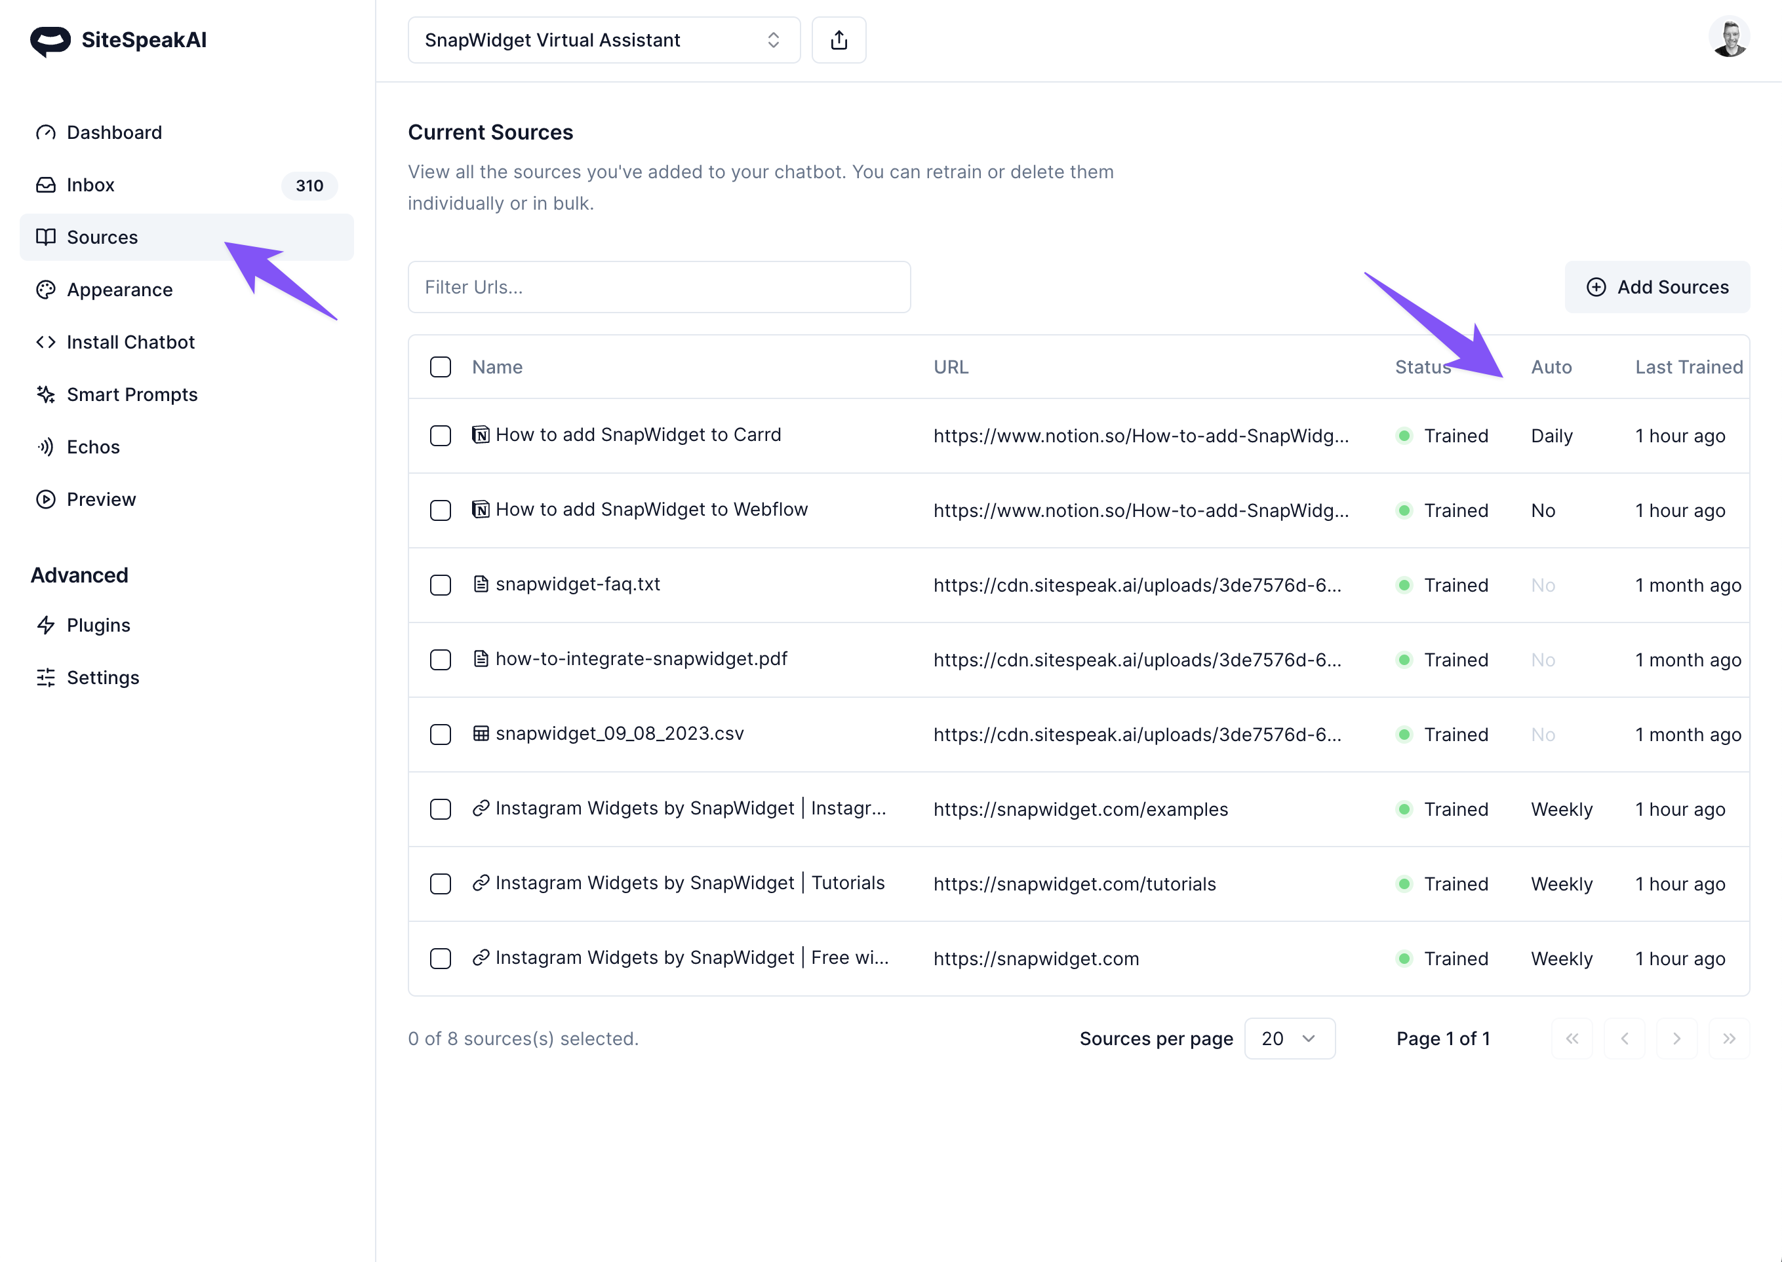Navigate to Smart Prompts in sidebar

pyautogui.click(x=132, y=394)
